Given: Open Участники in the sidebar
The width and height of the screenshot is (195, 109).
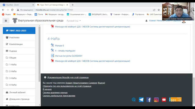Looking at the screenshot, I should pyautogui.click(x=19, y=37).
